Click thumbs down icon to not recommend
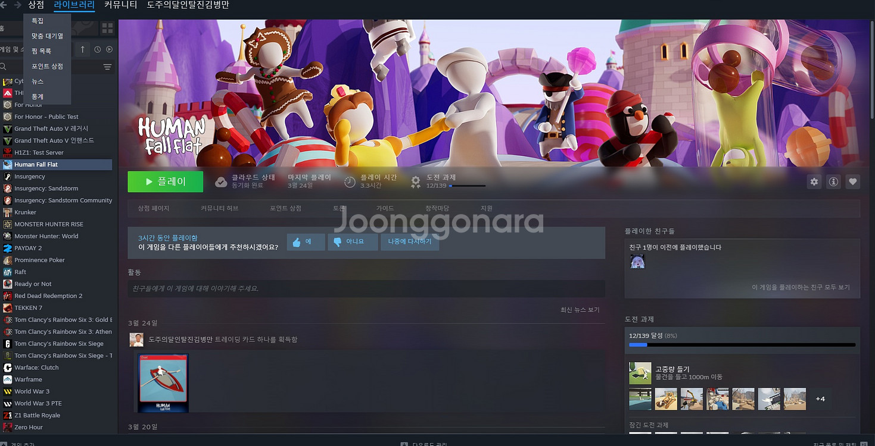The image size is (875, 446). pyautogui.click(x=337, y=242)
